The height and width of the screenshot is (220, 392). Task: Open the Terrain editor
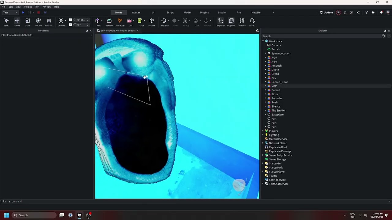pos(109,22)
